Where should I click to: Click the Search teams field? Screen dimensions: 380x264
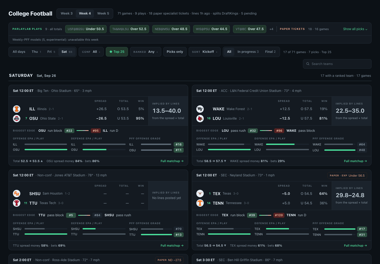[337, 64]
